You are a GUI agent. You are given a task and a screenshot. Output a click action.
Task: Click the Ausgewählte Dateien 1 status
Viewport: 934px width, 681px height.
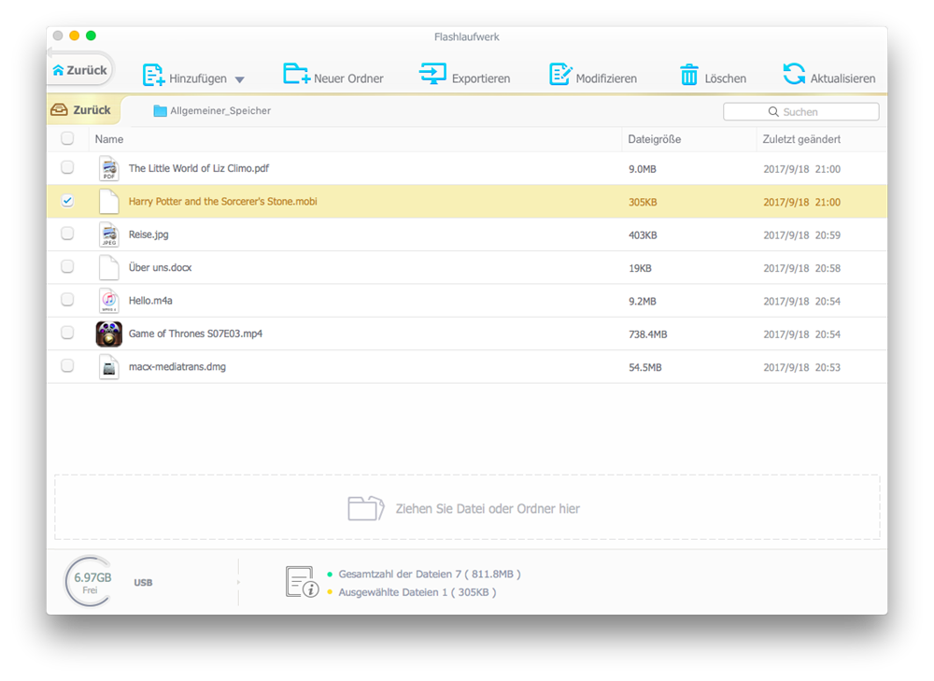417,592
